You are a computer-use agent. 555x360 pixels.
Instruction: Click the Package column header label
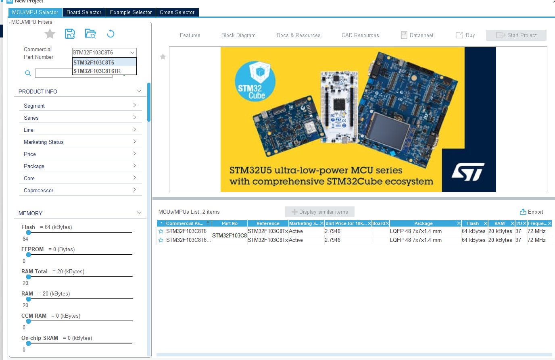pos(424,223)
